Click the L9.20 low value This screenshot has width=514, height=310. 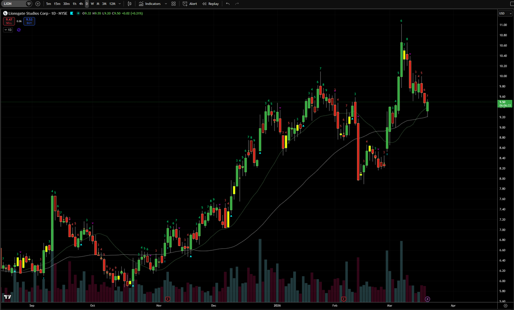[x=106, y=13]
